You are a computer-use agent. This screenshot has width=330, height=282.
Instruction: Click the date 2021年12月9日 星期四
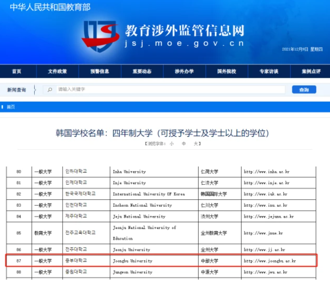[302, 49]
